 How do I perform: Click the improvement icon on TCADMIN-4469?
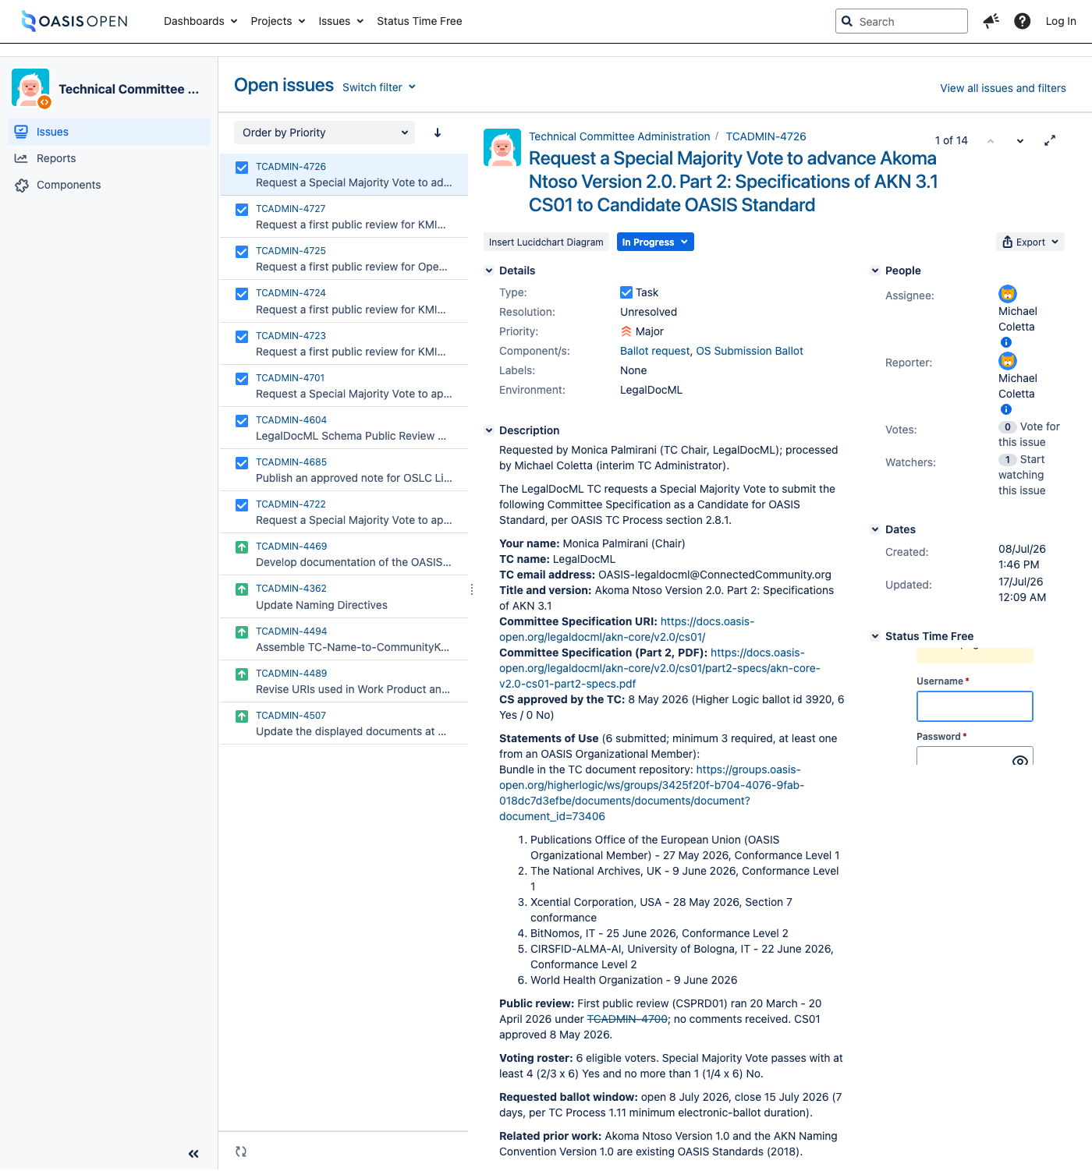[x=242, y=547]
